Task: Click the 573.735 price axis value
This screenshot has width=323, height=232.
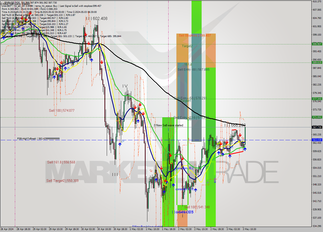Action: coord(317,110)
